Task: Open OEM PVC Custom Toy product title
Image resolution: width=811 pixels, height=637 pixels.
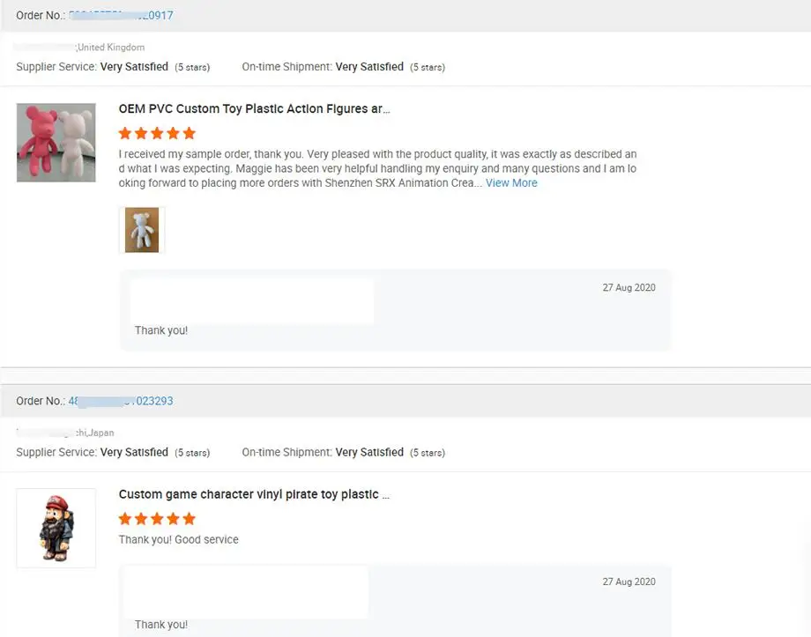Action: [x=254, y=109]
